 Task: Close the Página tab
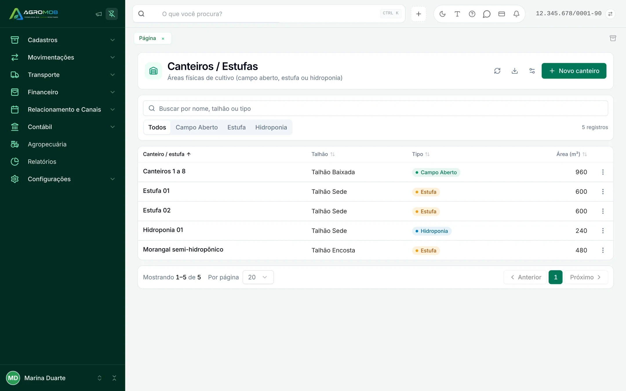pos(163,39)
